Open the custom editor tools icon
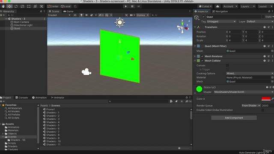The height and width of the screenshot is (154, 274). (x=42, y=6)
